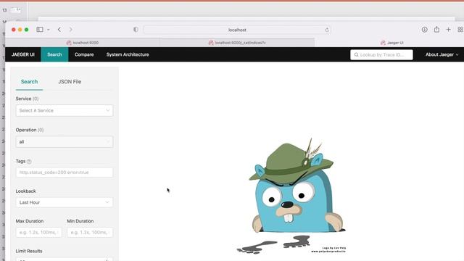Viewport: 464px width, 261px height.
Task: Toggle the Safari sidebar icon
Action: (x=40, y=30)
